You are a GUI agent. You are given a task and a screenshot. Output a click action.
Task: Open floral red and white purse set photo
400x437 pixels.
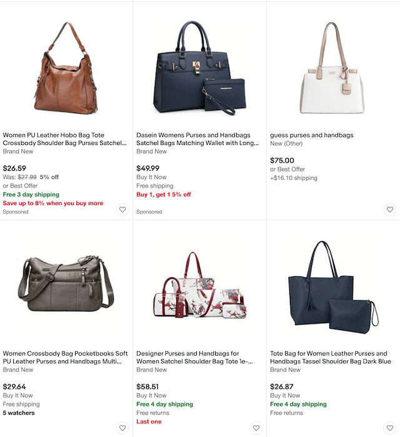point(200,285)
